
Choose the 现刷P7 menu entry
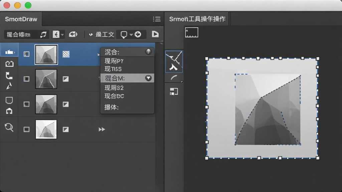coord(114,61)
